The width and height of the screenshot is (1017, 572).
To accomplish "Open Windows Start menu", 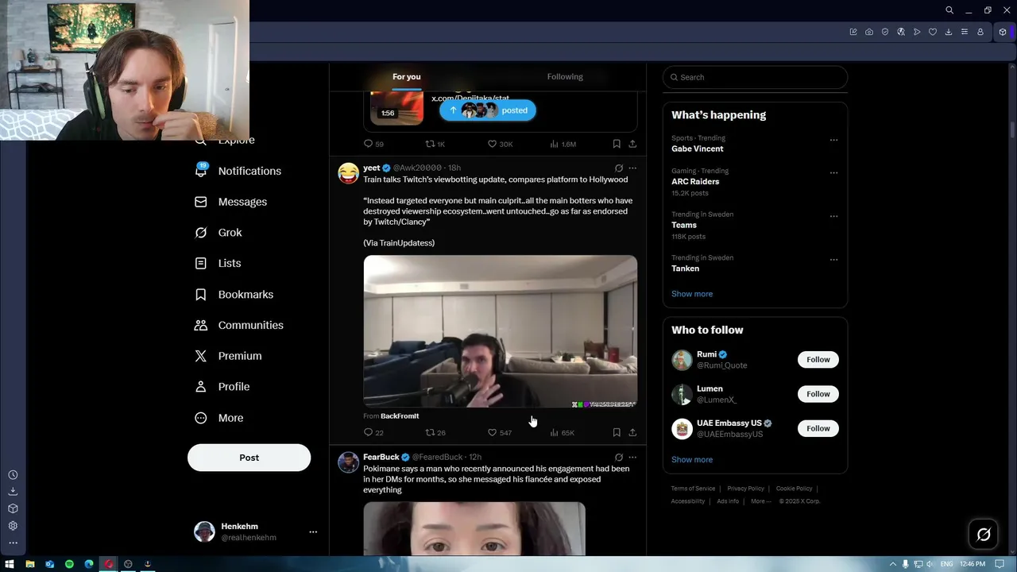I will [x=10, y=564].
